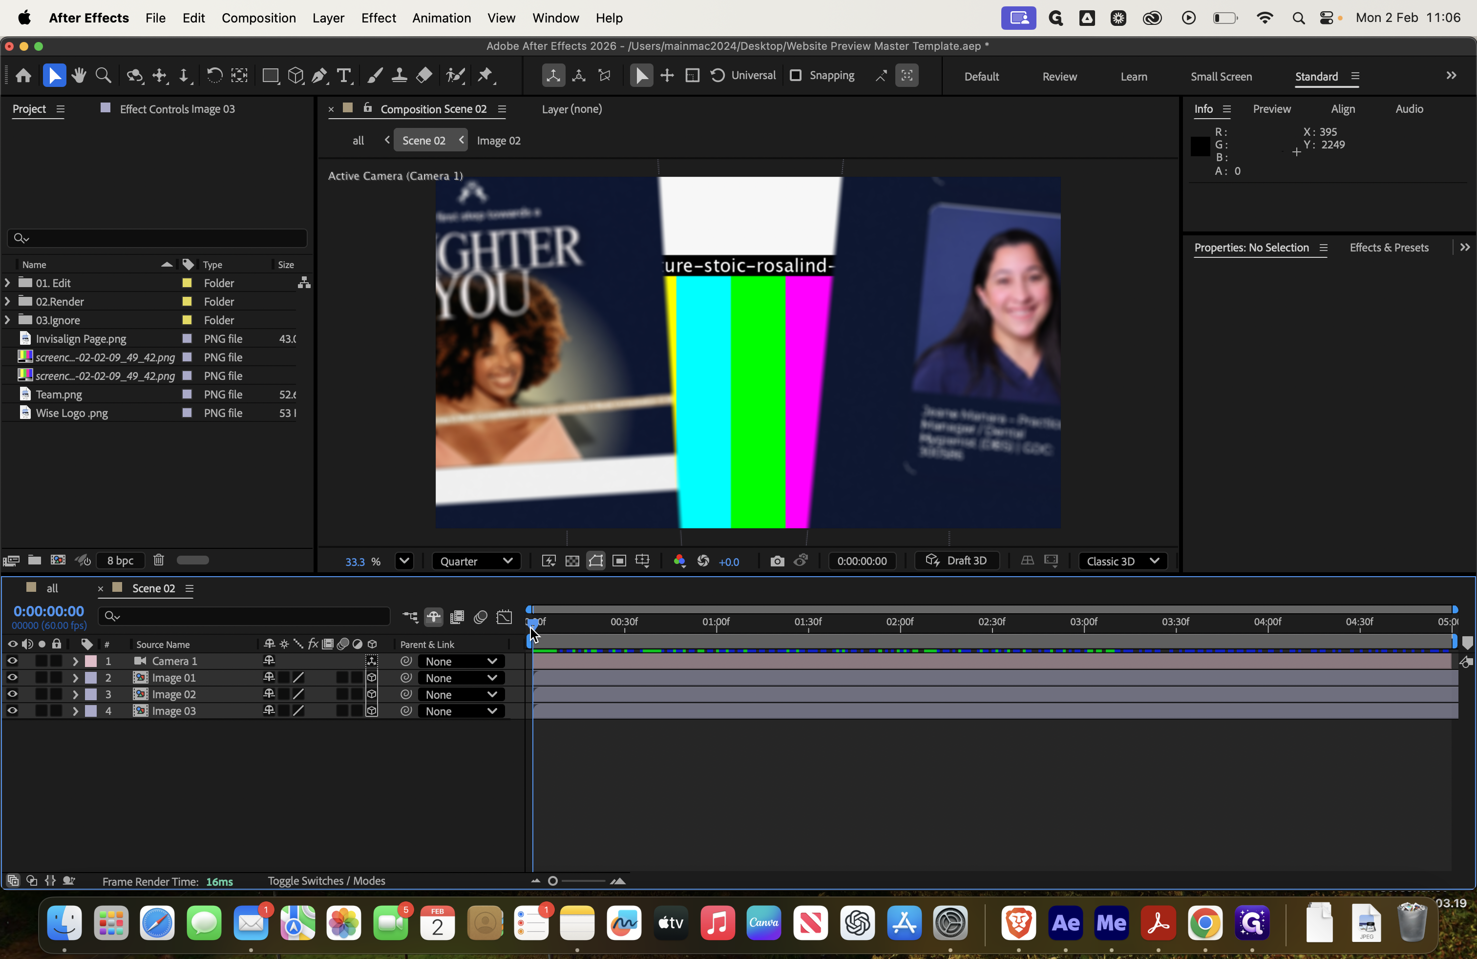The image size is (1477, 959).
Task: Open the Classic 3D renderer dropdown
Action: 1122,561
